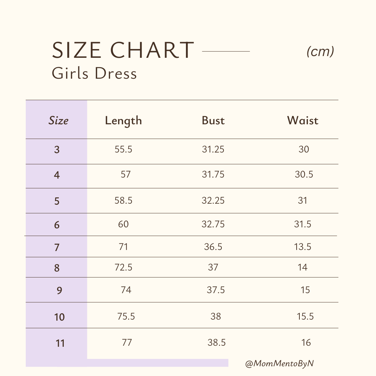Click bust value 37 for size 8
The height and width of the screenshot is (376, 376).
(213, 267)
